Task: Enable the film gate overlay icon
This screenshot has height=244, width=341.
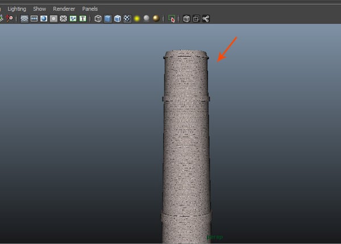Action: [34, 19]
